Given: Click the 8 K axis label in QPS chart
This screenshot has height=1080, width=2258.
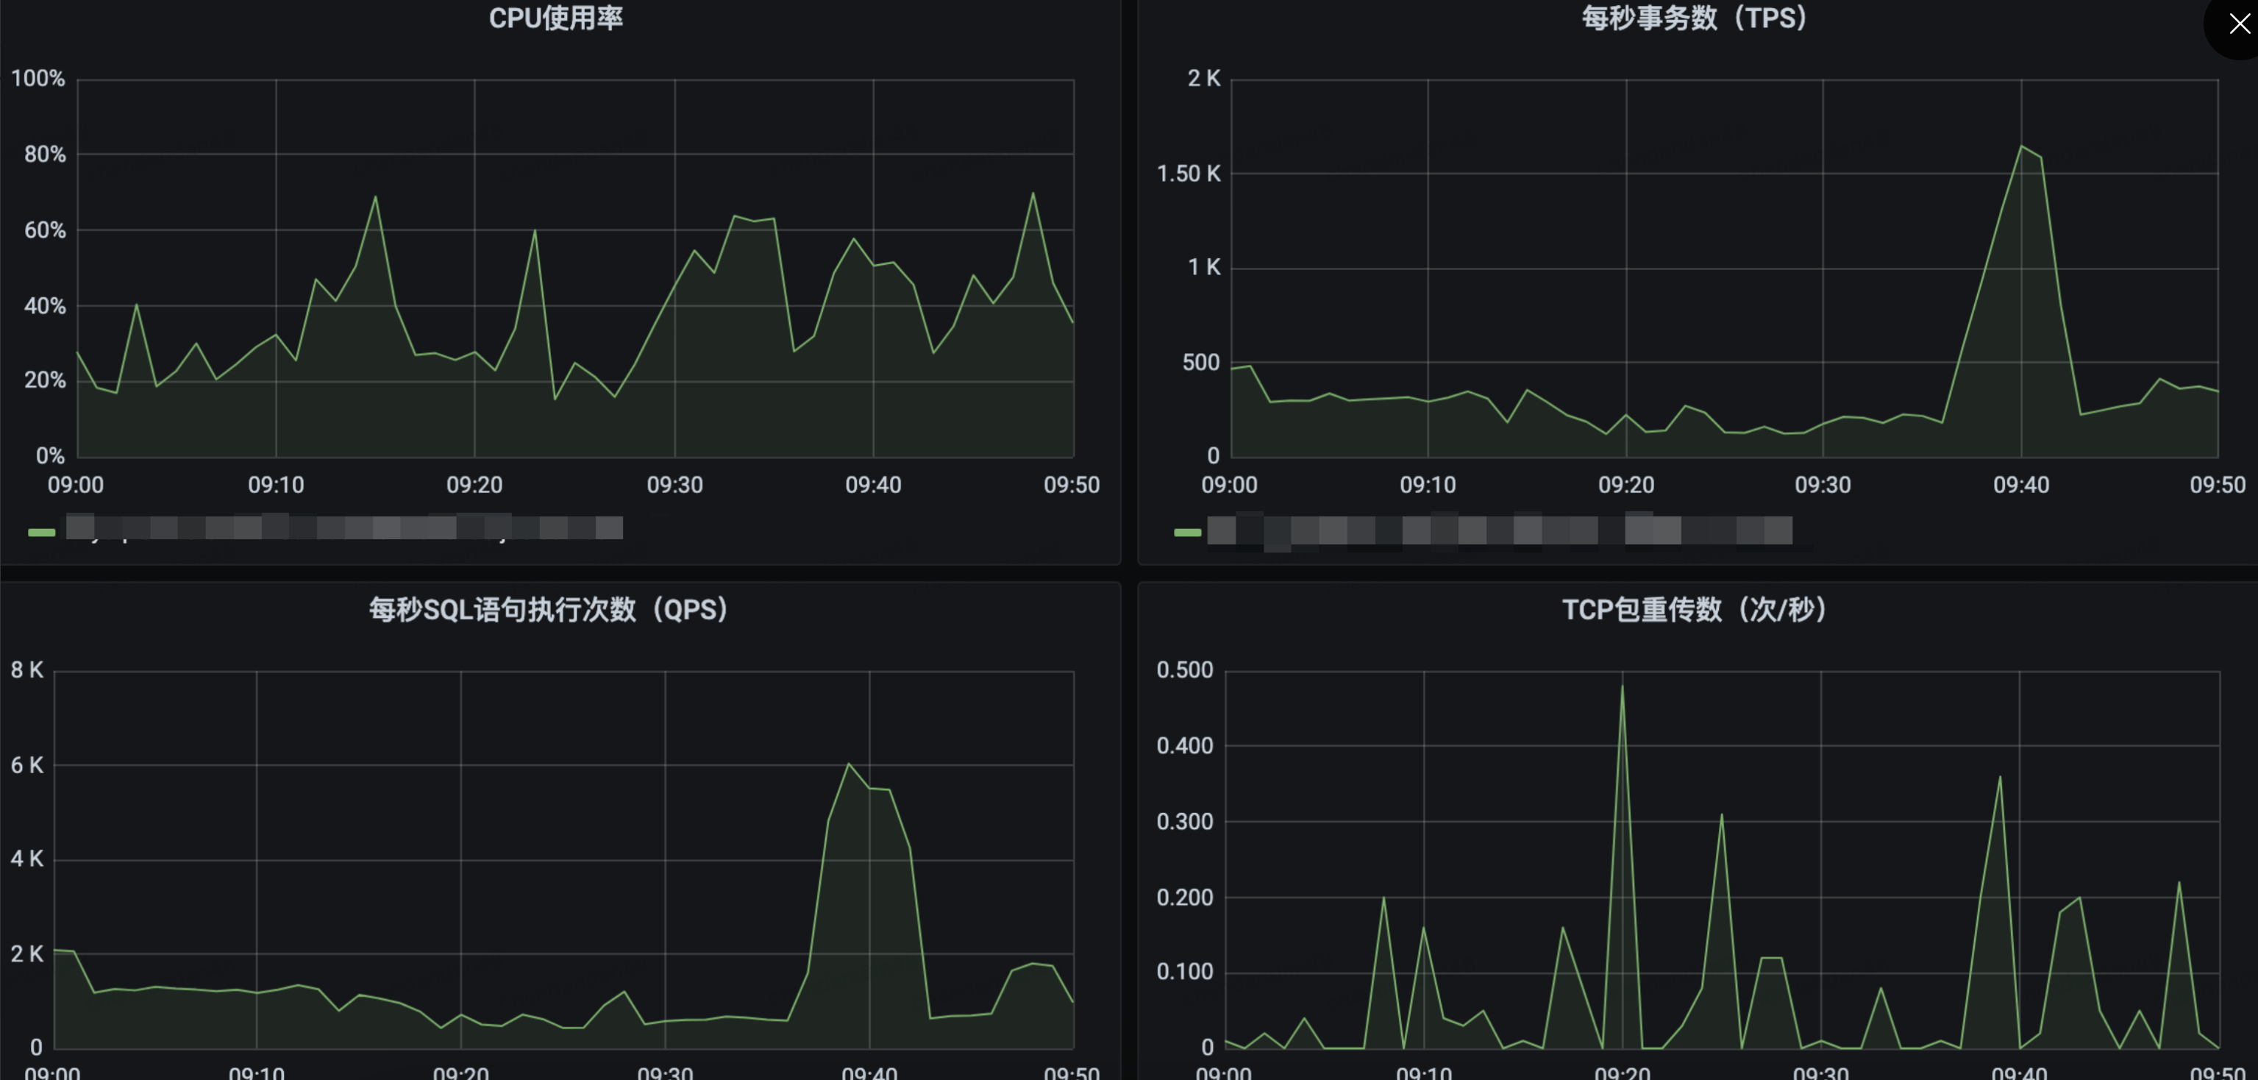Looking at the screenshot, I should tap(27, 671).
